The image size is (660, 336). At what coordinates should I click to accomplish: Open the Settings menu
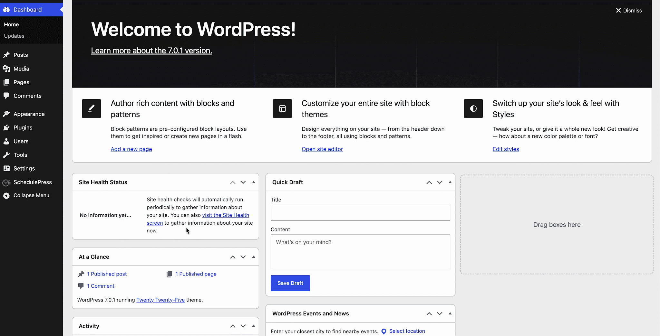point(32,168)
